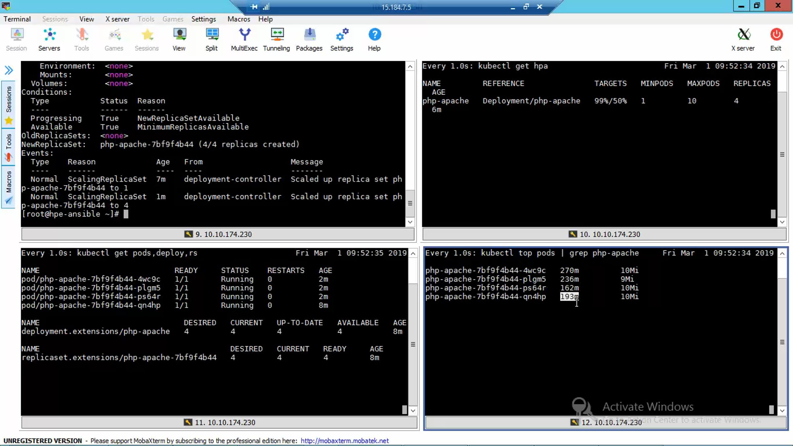Click scroll-up arrow in get pods,deploy,rs pane
The height and width of the screenshot is (446, 793).
pos(413,254)
